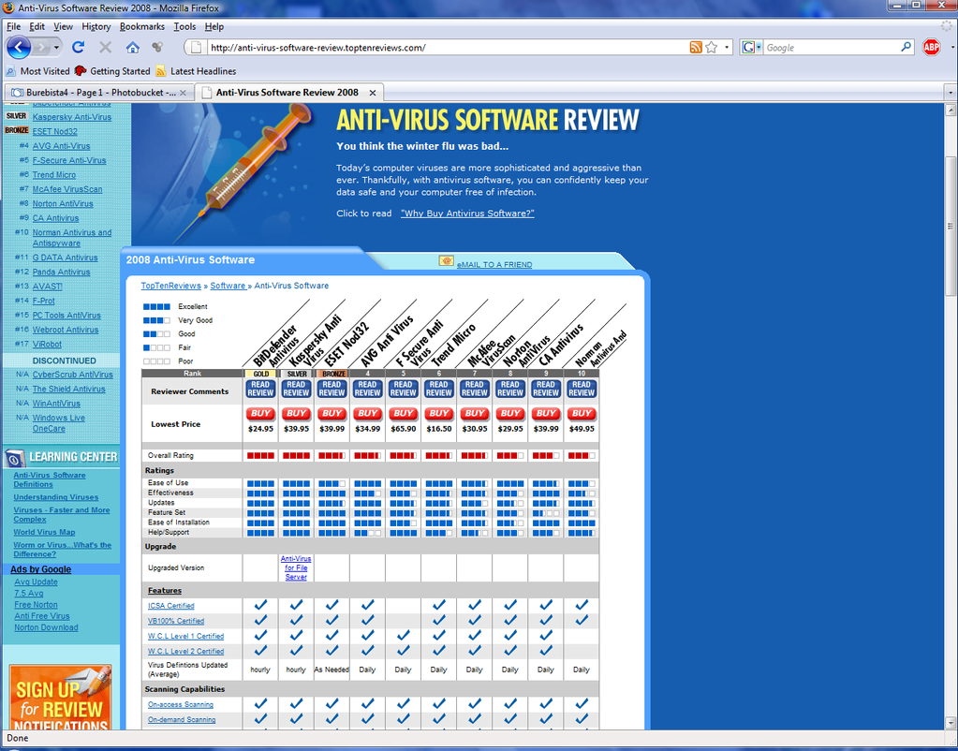Open ESET Nod32 sidebar link
Screen dimensions: 958x751
55,131
